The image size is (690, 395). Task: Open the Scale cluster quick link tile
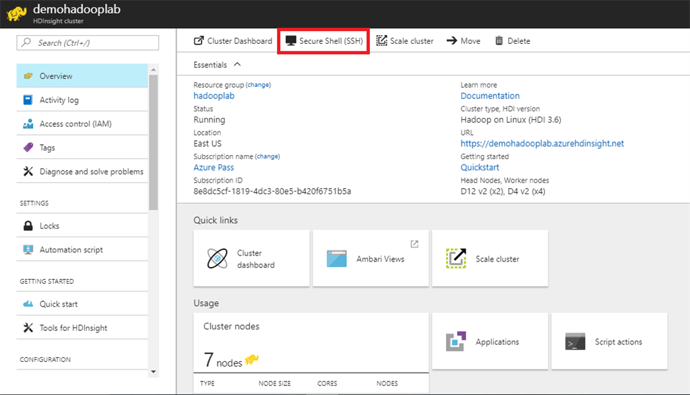490,259
